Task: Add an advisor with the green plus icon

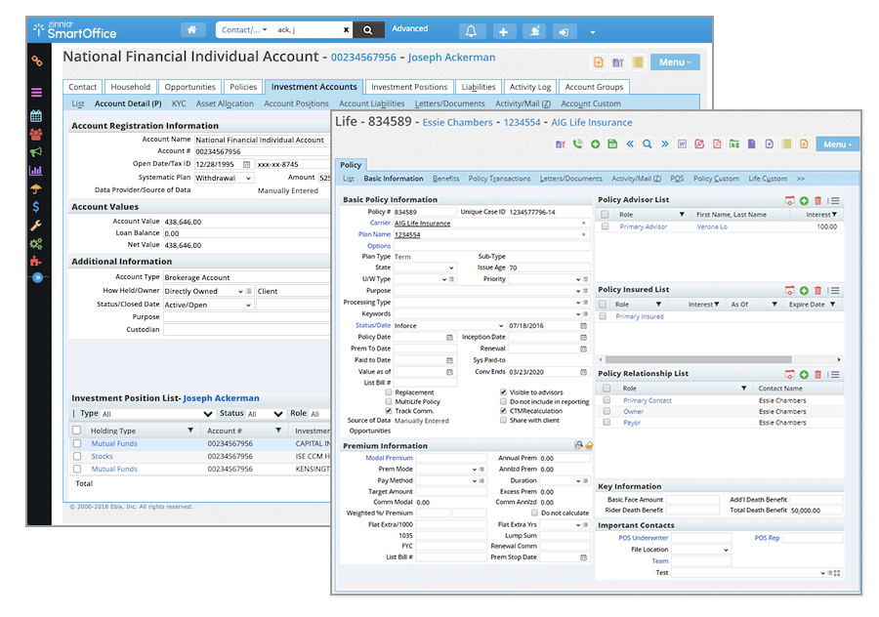Action: [804, 201]
